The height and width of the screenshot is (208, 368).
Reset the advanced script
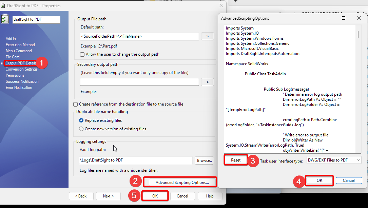[x=236, y=160]
